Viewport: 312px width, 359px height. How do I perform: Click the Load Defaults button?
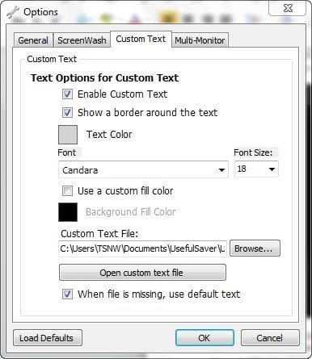[48, 338]
